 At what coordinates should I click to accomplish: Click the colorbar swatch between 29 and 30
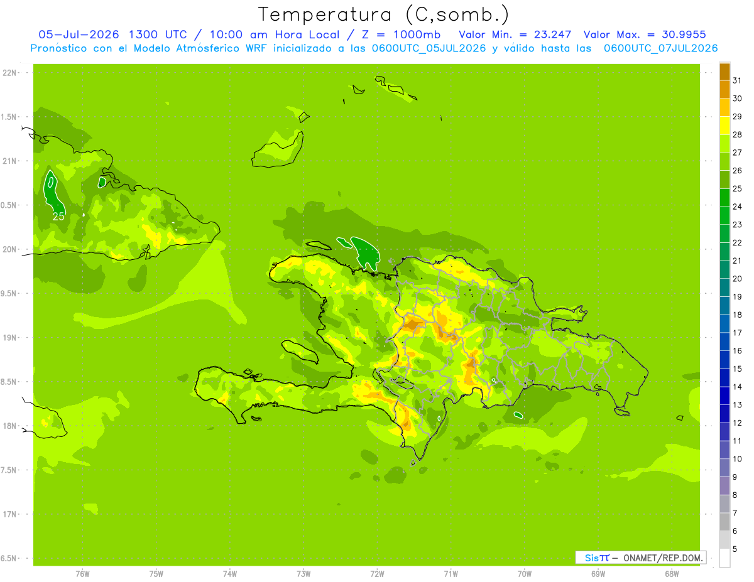tap(724, 107)
